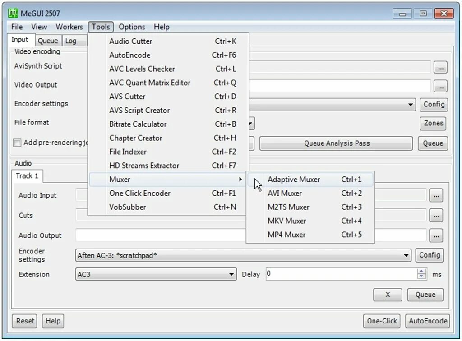Screen dimensions: 462x341
Task: Open VobSubber tool
Action: click(169, 207)
